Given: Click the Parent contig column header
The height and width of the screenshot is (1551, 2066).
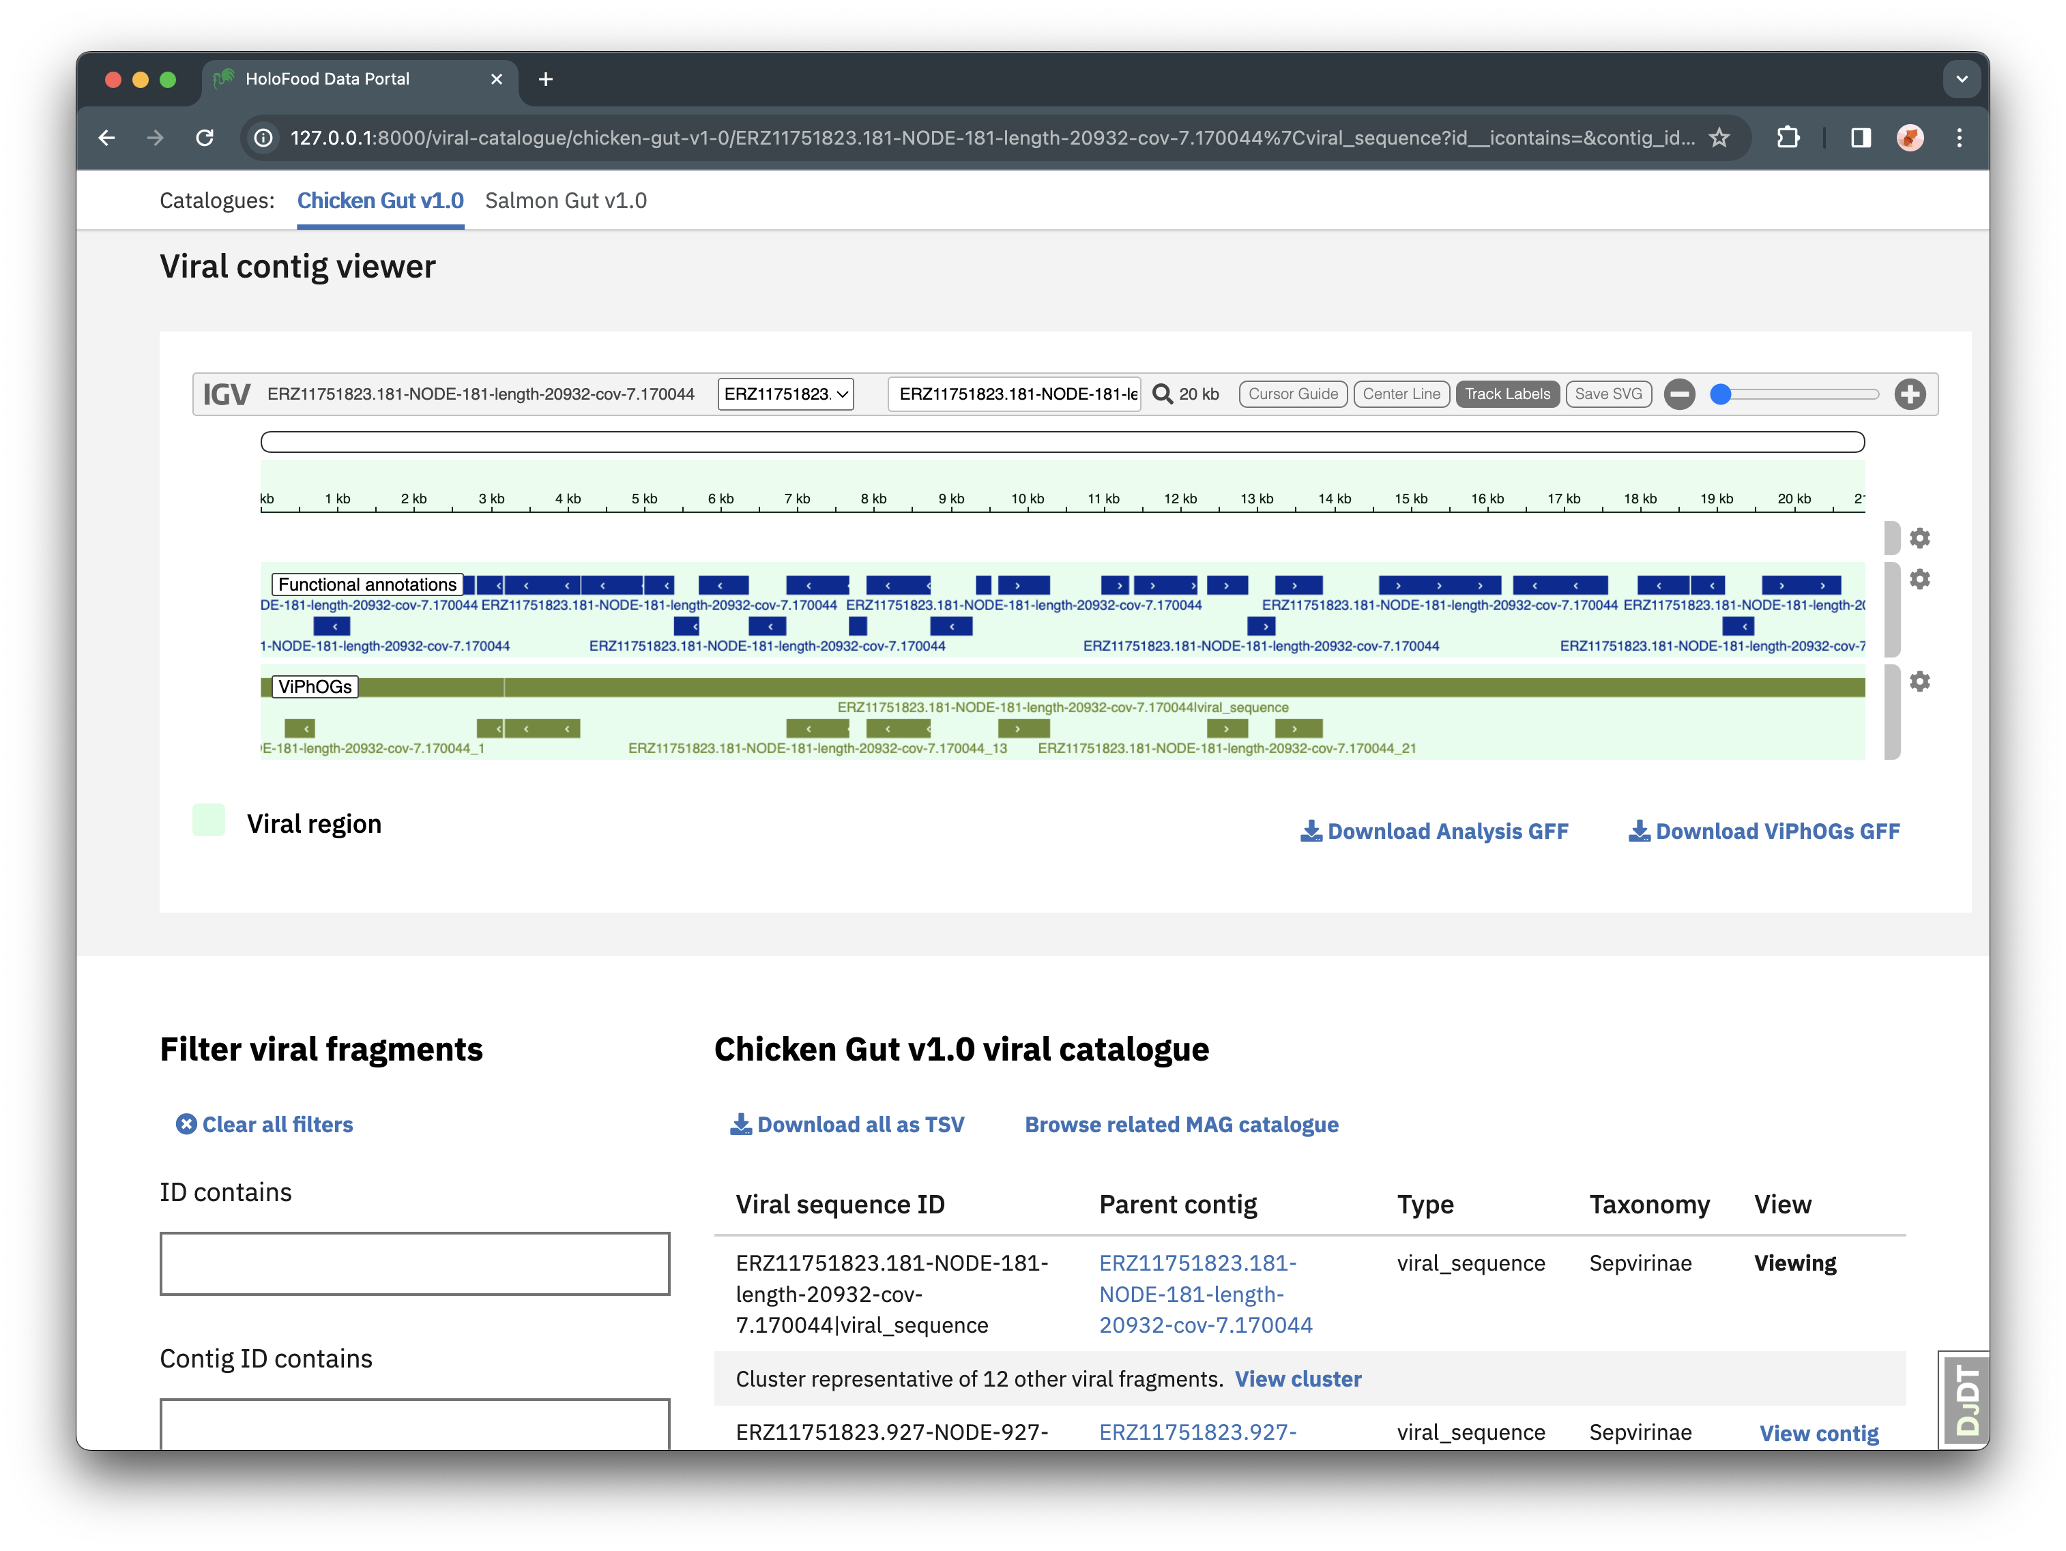Looking at the screenshot, I should pyautogui.click(x=1178, y=1205).
